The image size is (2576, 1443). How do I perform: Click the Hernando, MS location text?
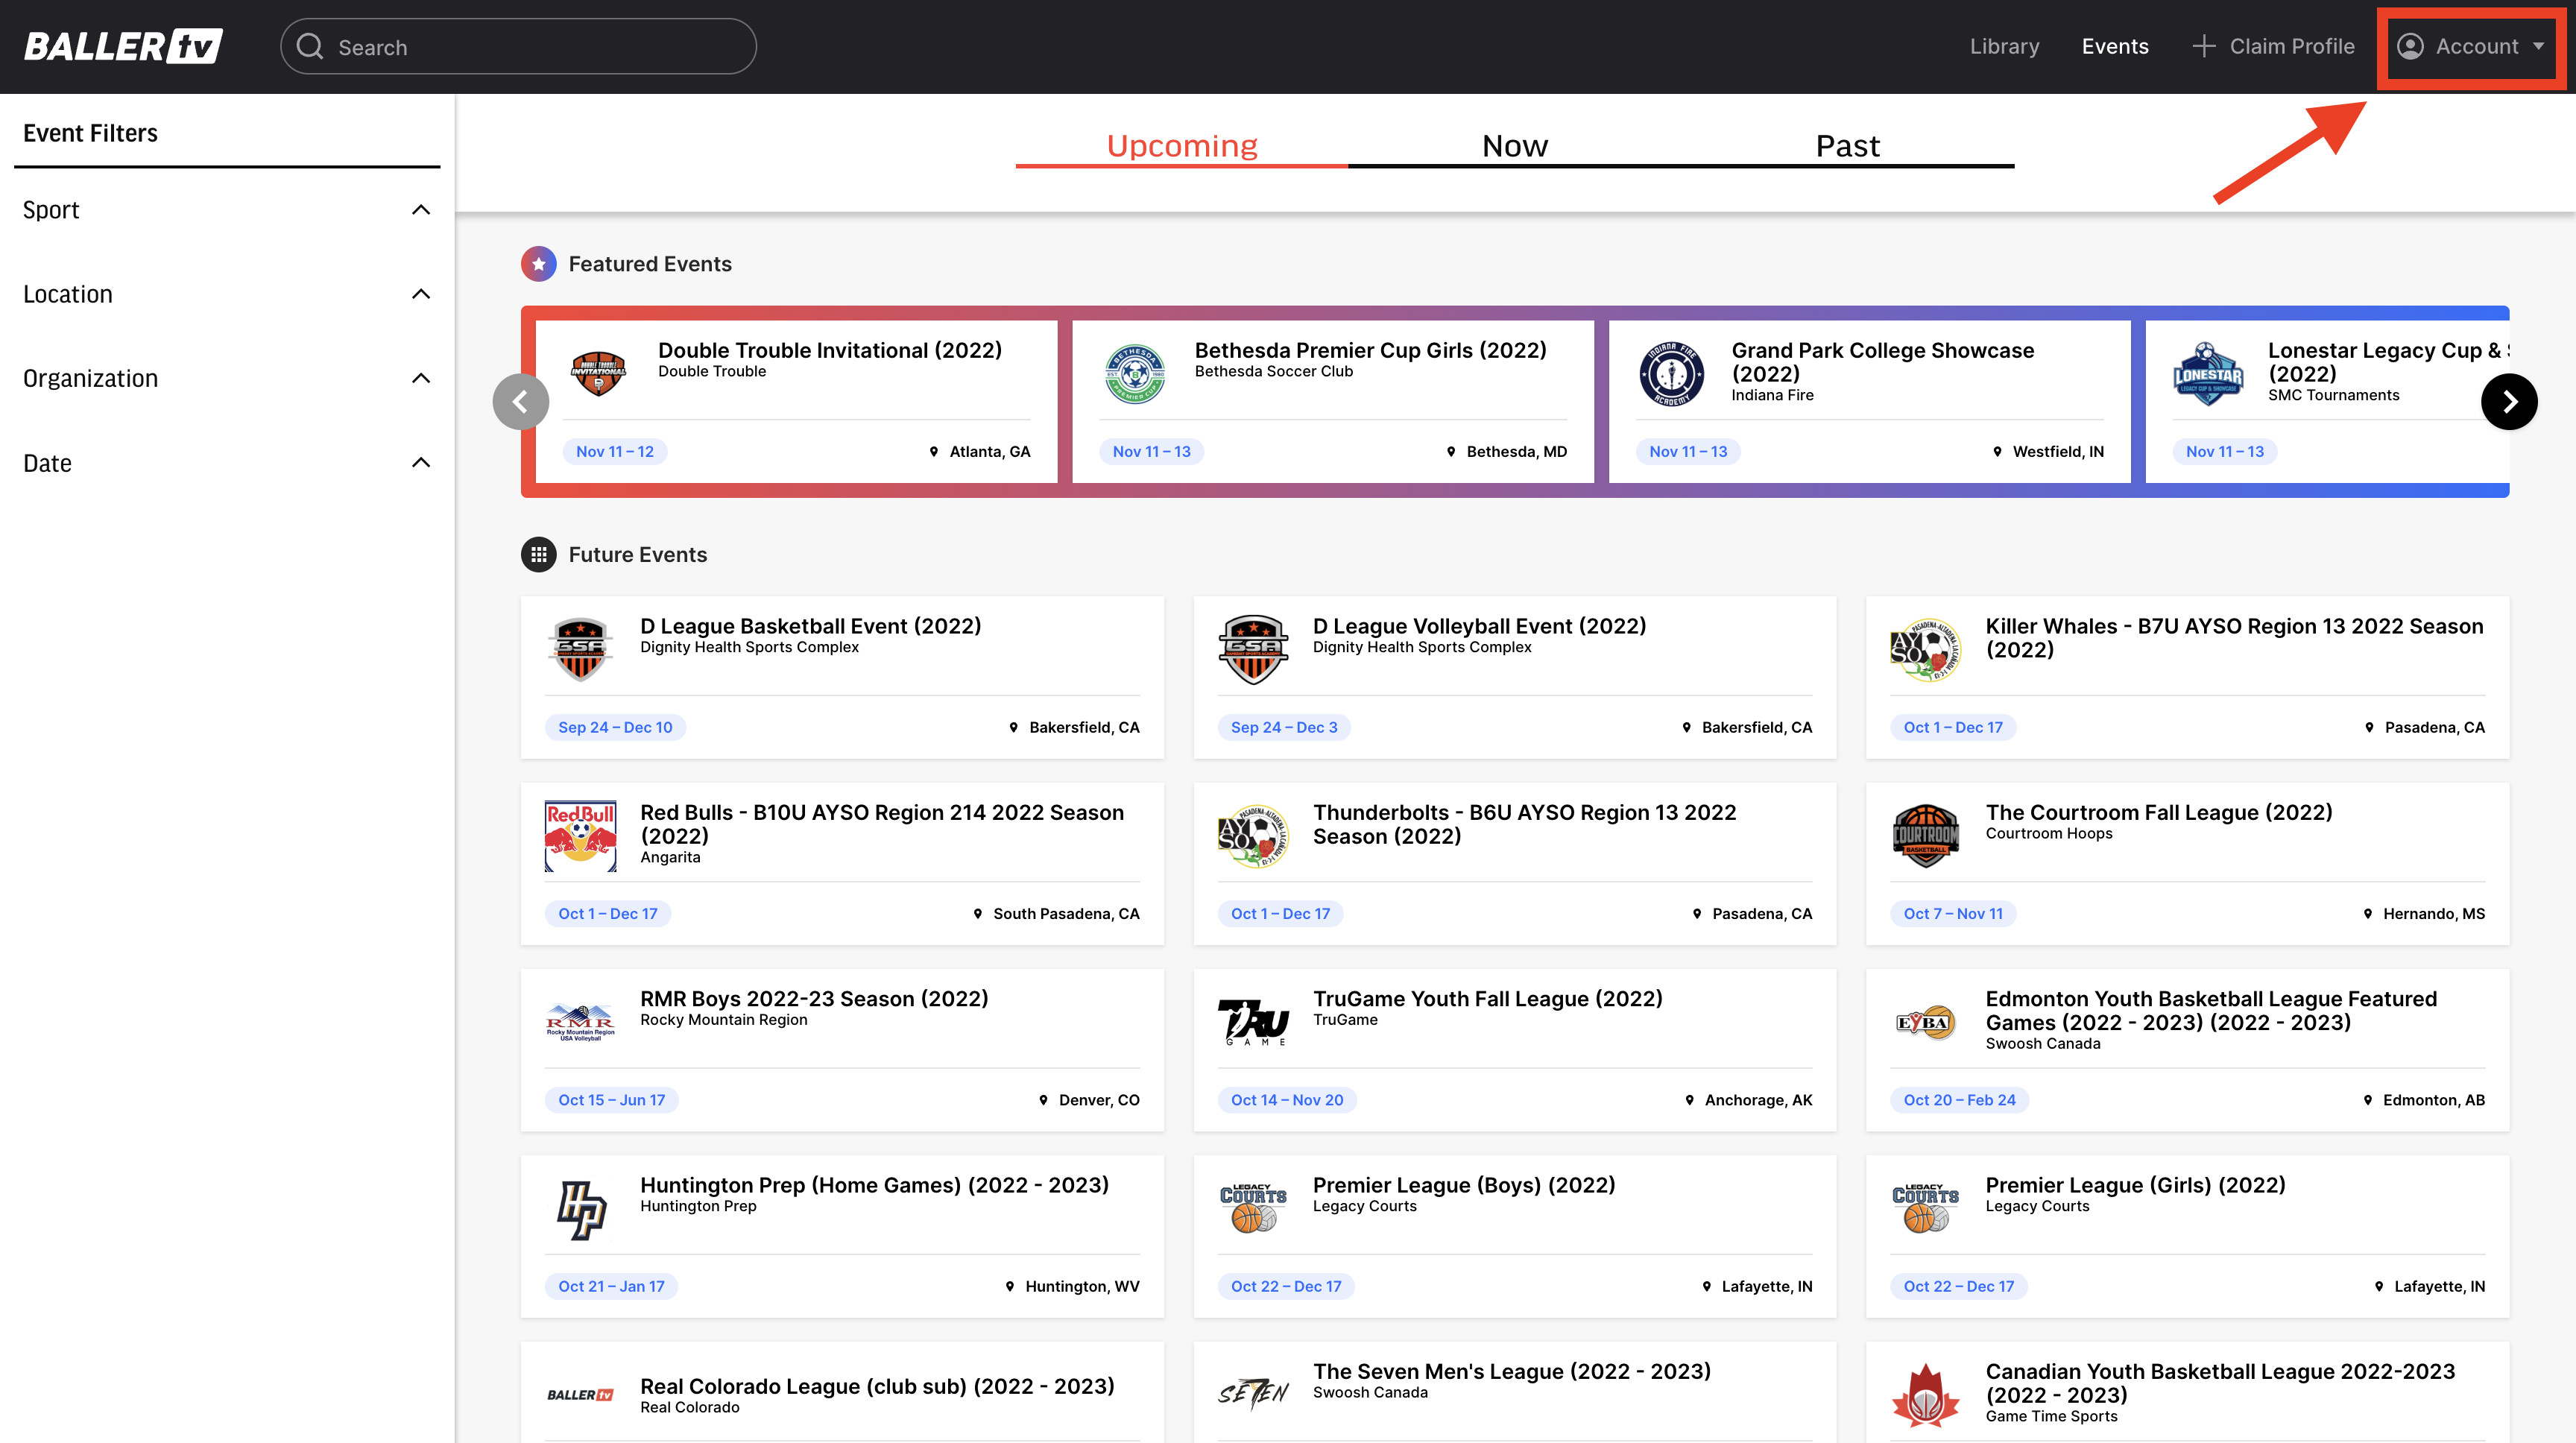2433,914
